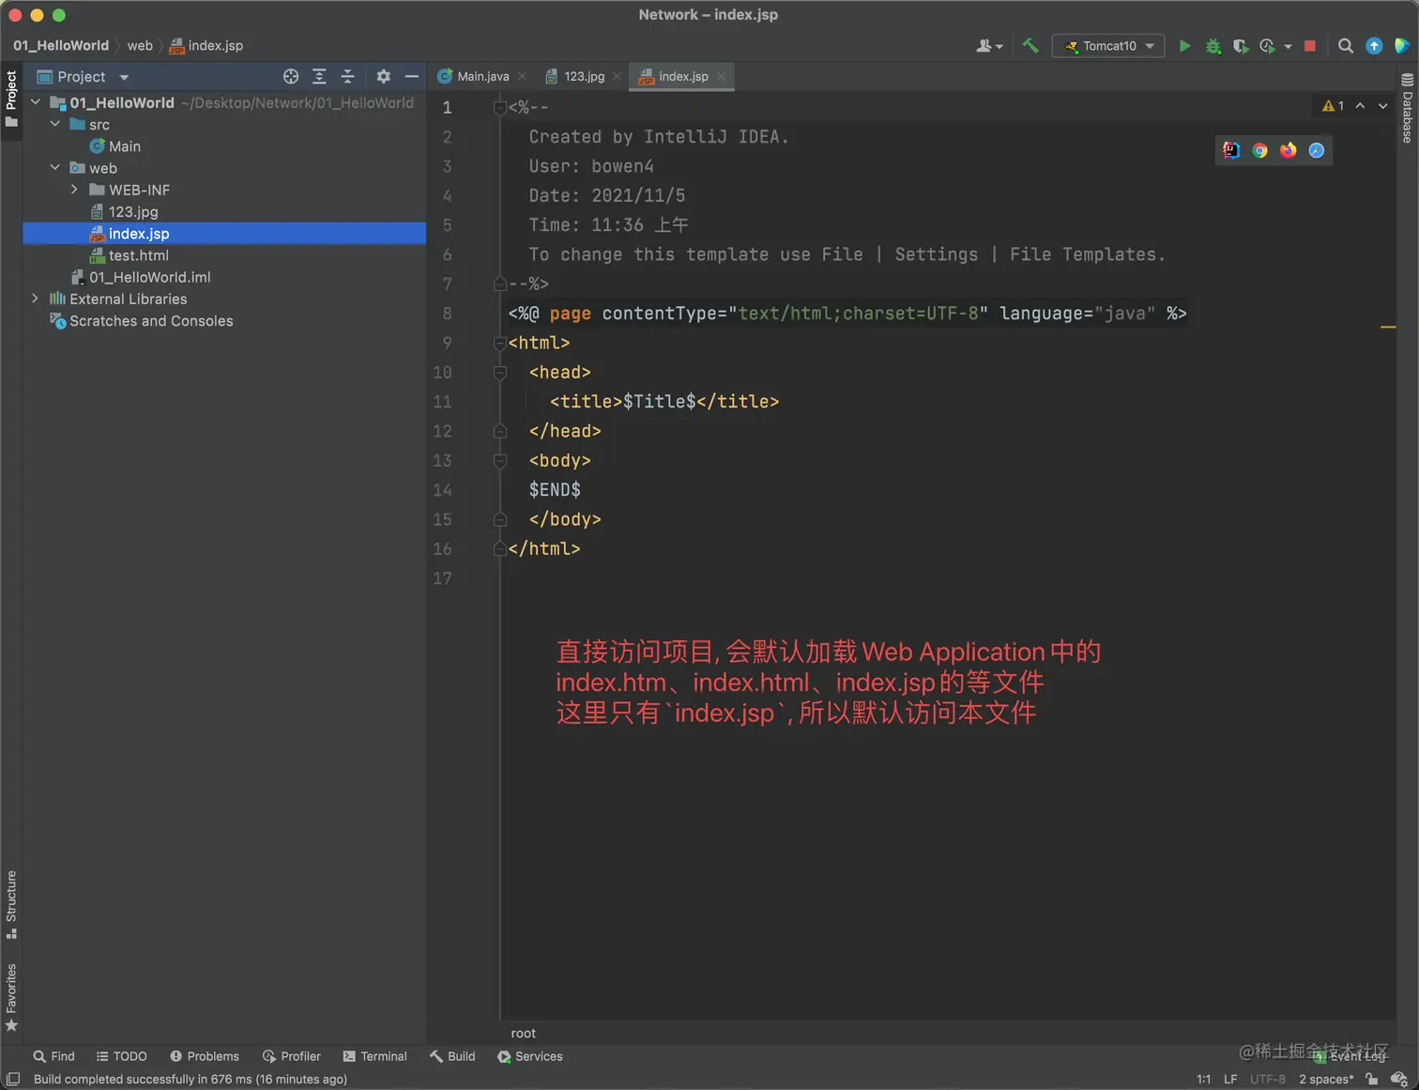
Task: Select Main class in project tree
Action: point(124,146)
